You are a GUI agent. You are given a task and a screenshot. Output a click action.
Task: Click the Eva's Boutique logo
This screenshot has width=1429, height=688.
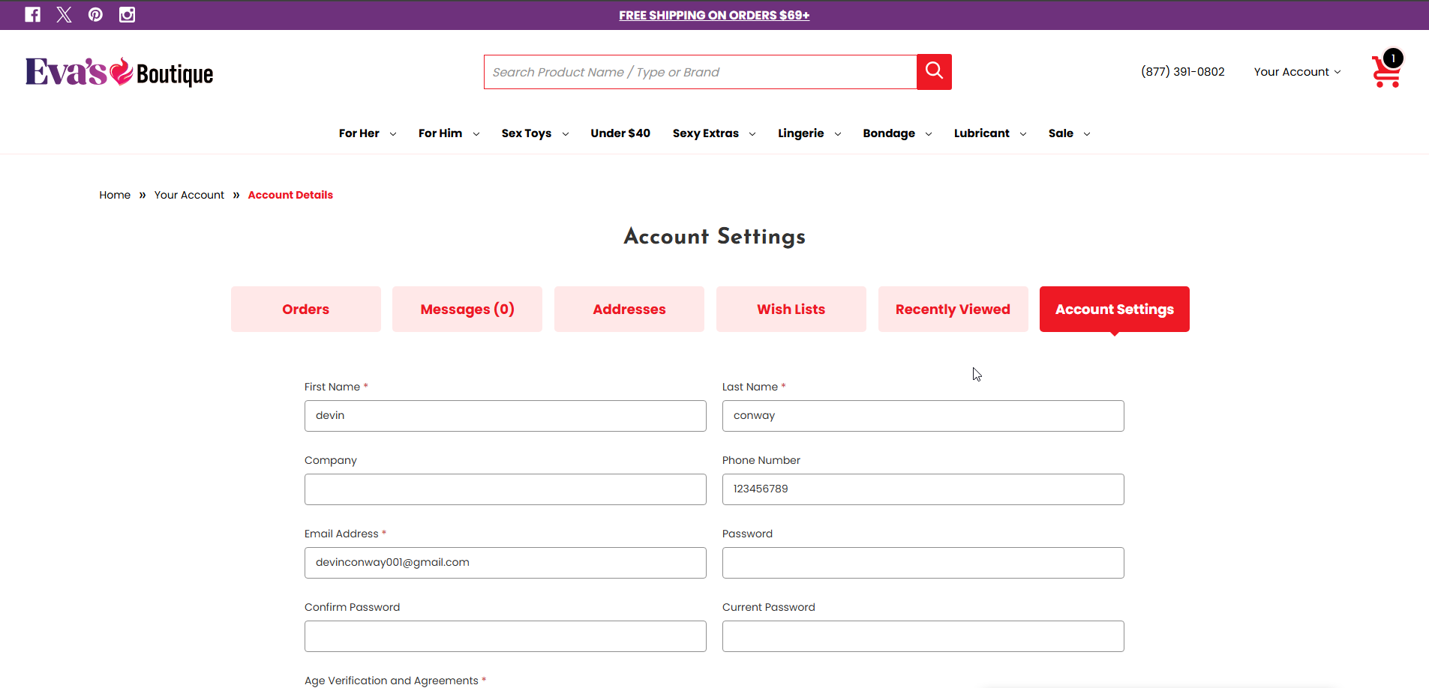[119, 72]
